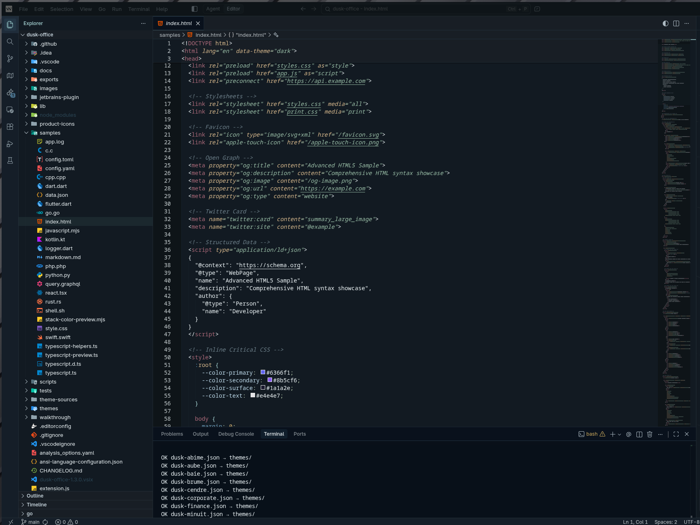Click the #6366f1 color swatch
700x525 pixels.
point(263,372)
